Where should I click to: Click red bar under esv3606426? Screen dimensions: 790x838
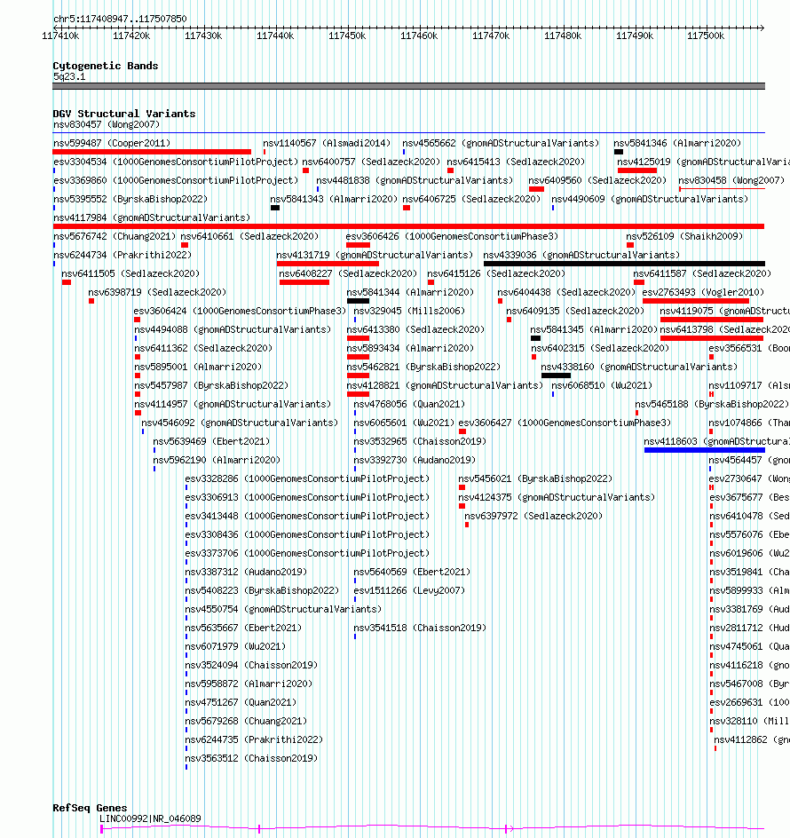[358, 245]
